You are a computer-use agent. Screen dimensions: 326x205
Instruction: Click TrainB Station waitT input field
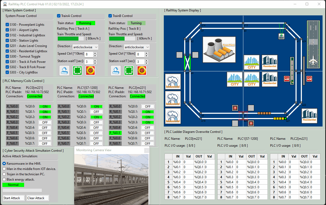click(x=140, y=62)
